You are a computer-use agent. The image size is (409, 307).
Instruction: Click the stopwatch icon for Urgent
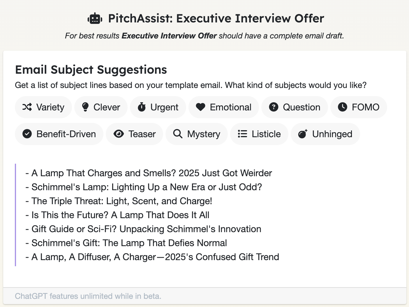[x=142, y=107]
